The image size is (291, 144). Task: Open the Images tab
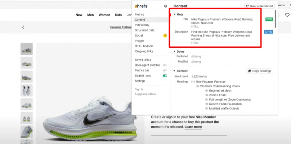pos(140,41)
